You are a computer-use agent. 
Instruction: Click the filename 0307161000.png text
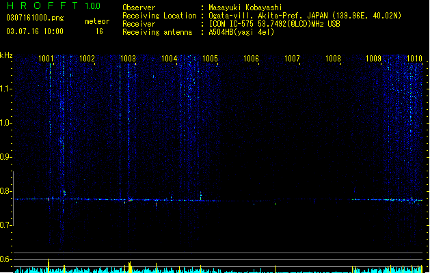pos(35,18)
